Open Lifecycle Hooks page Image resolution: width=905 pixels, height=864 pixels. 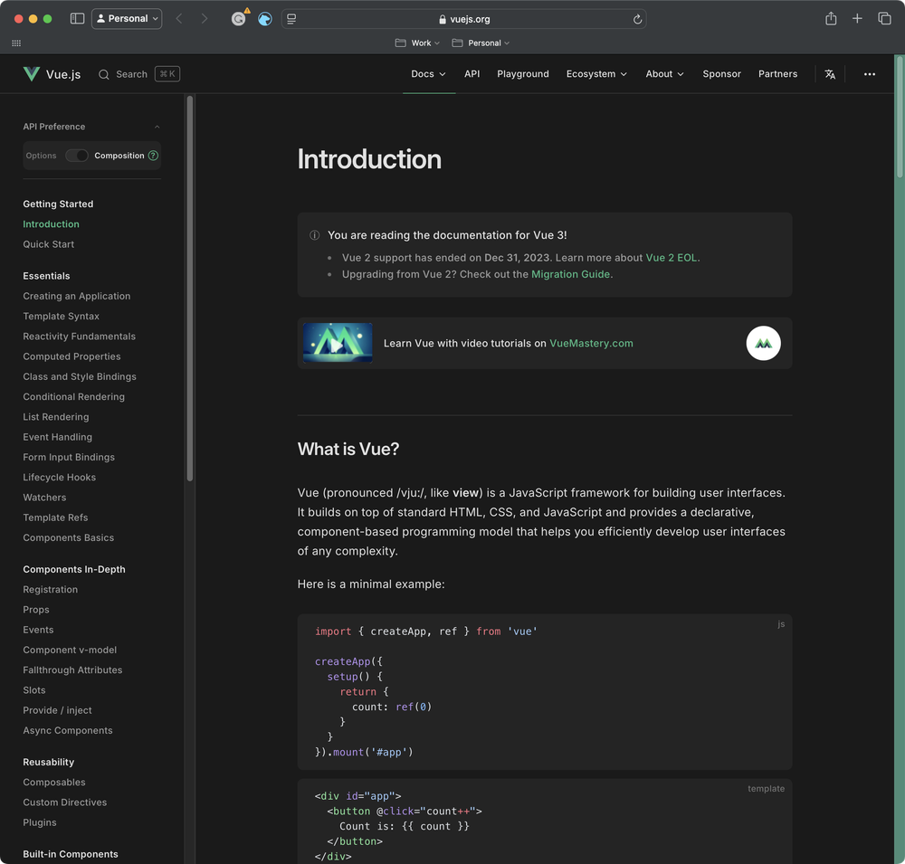tap(60, 478)
